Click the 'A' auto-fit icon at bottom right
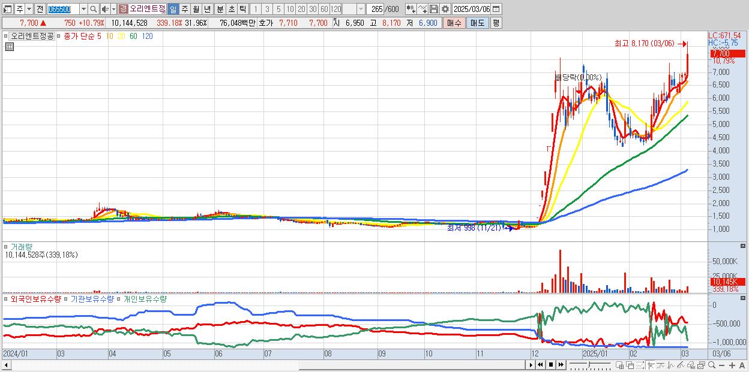This screenshot has width=749, height=372. pyautogui.click(x=742, y=365)
